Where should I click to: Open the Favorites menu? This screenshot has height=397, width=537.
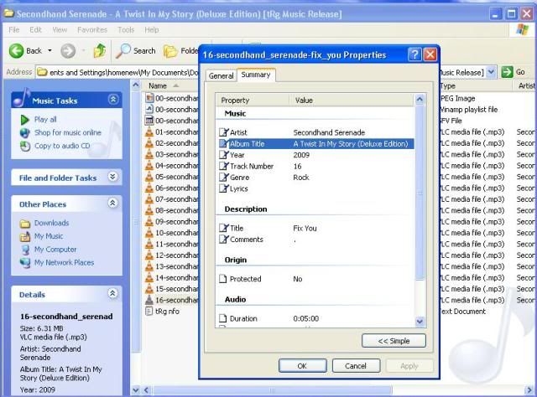click(94, 29)
